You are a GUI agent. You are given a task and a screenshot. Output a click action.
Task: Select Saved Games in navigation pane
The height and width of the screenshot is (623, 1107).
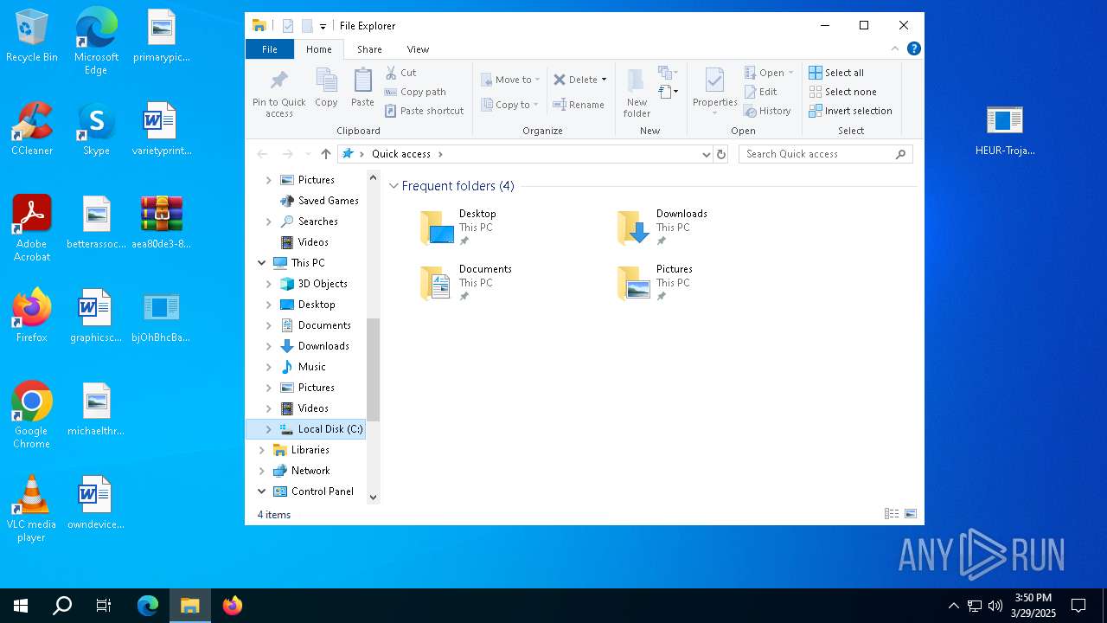319,201
